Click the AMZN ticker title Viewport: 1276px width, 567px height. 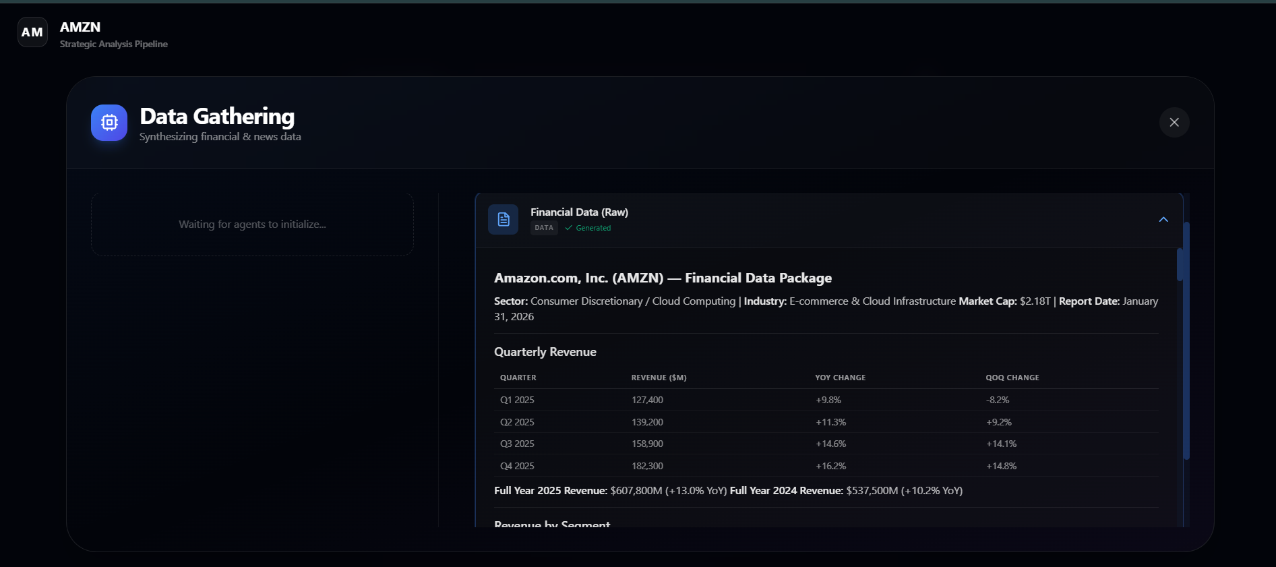(x=80, y=27)
